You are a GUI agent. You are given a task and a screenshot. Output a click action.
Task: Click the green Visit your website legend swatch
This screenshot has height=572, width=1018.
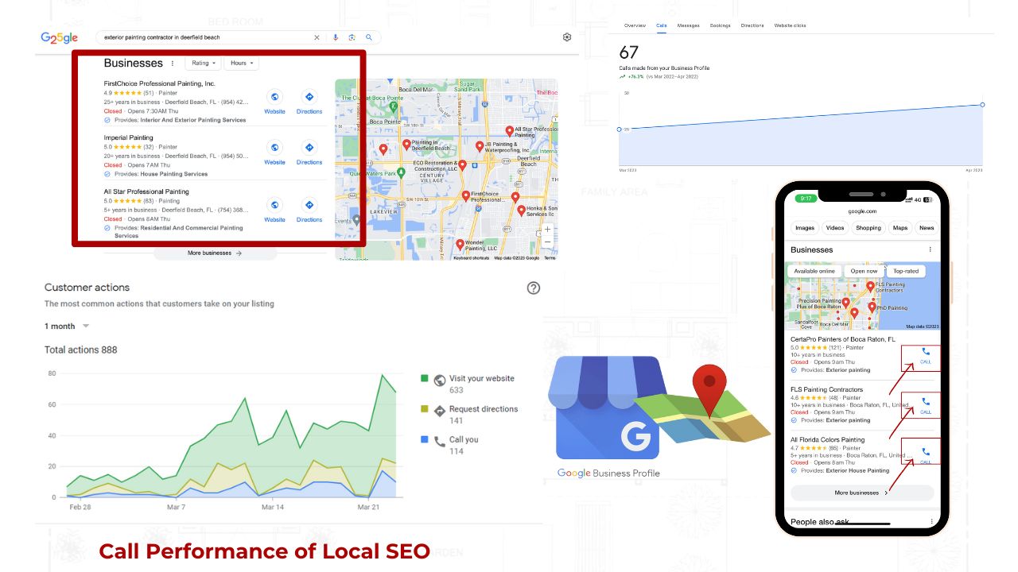425,379
